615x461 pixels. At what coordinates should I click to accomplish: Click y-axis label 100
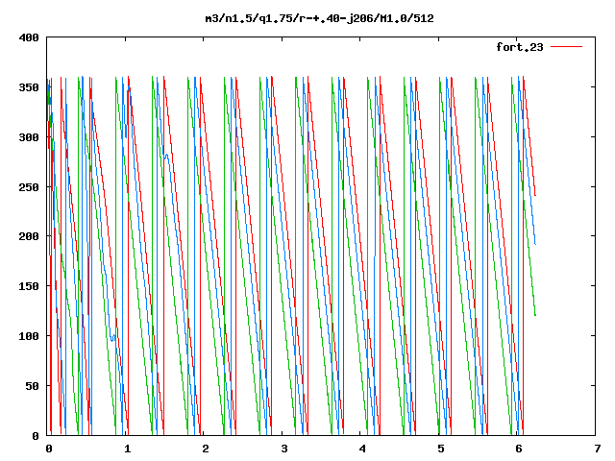[29, 336]
